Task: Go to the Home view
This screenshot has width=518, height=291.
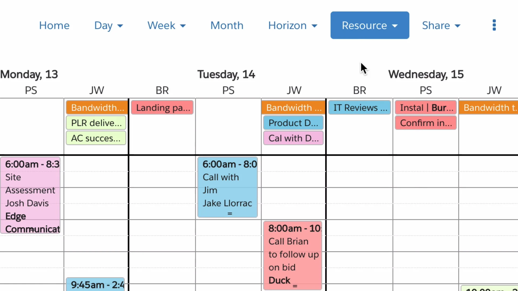Action: (x=54, y=25)
